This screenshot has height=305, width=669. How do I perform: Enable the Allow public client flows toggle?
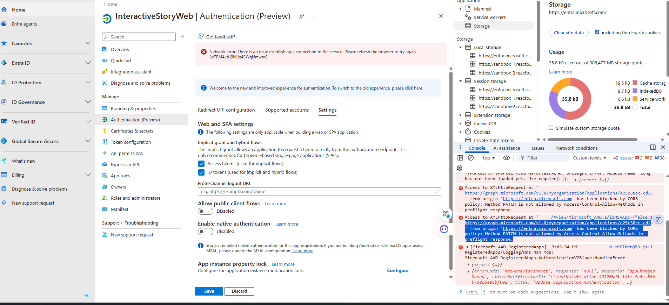click(x=206, y=211)
